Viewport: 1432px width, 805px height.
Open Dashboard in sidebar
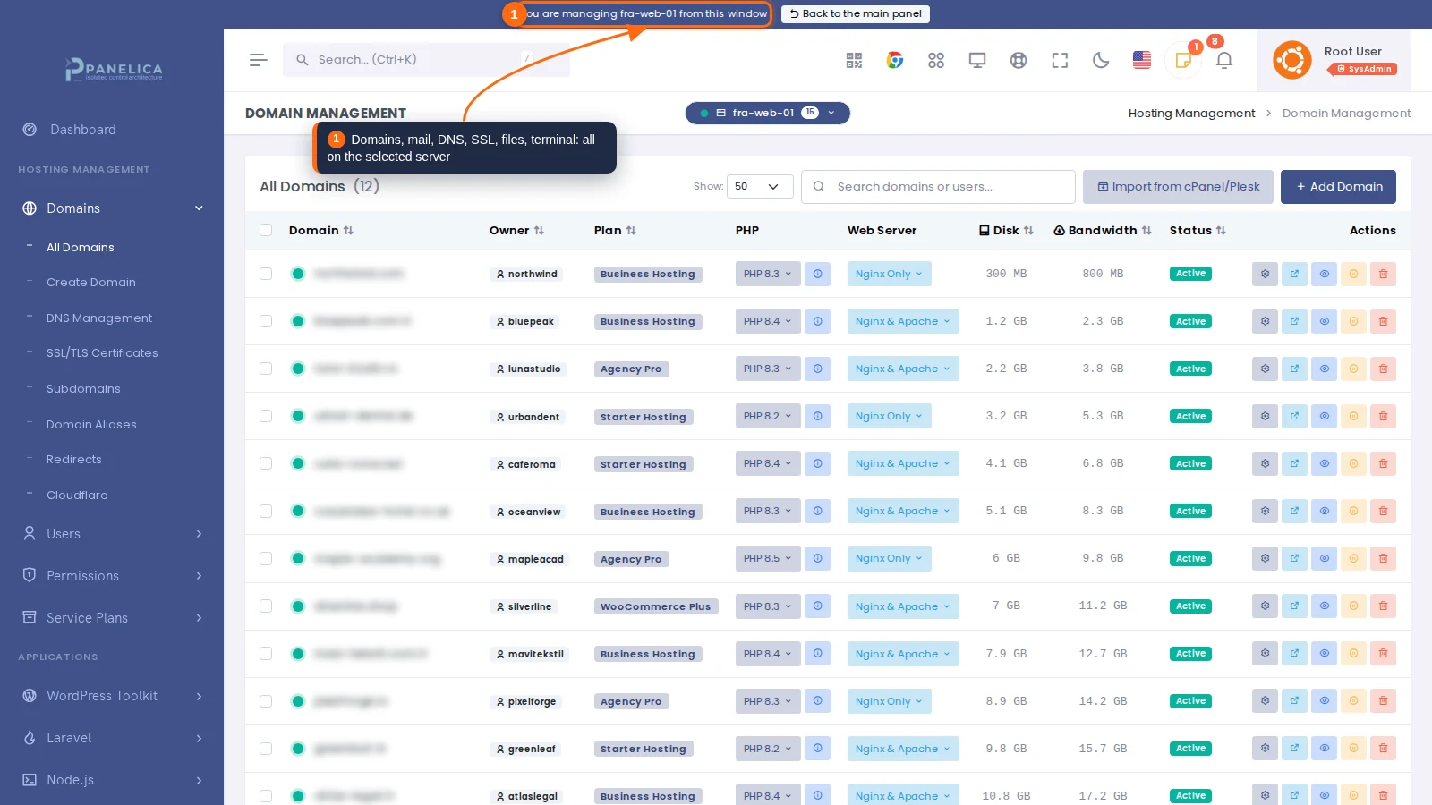point(82,130)
